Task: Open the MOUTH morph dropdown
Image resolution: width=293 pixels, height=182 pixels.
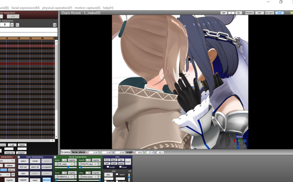Action: click(x=96, y=164)
